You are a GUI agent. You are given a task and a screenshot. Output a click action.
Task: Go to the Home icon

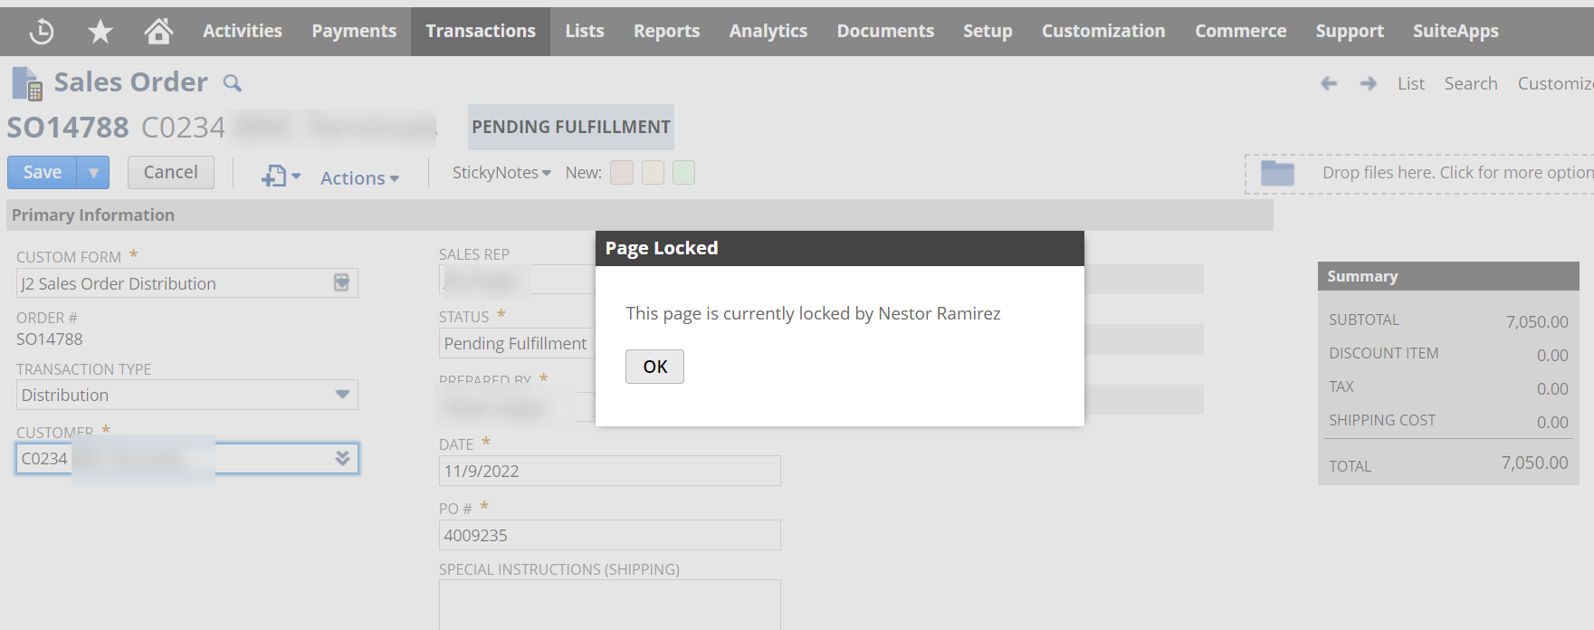[x=158, y=32]
